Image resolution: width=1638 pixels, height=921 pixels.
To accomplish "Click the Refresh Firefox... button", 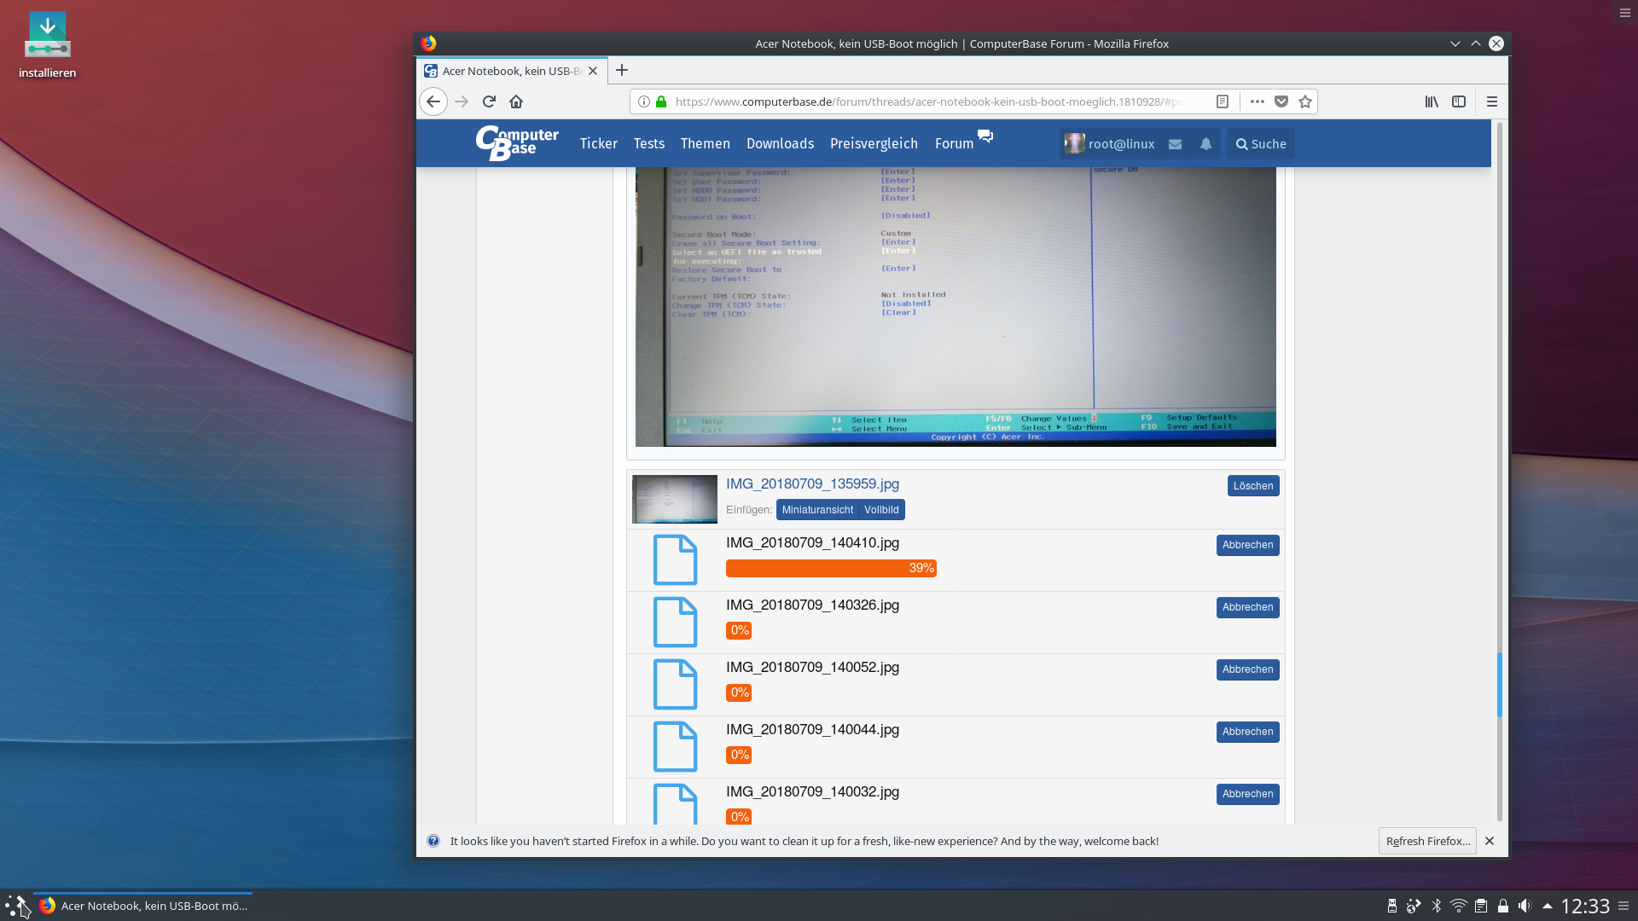I will tap(1427, 841).
